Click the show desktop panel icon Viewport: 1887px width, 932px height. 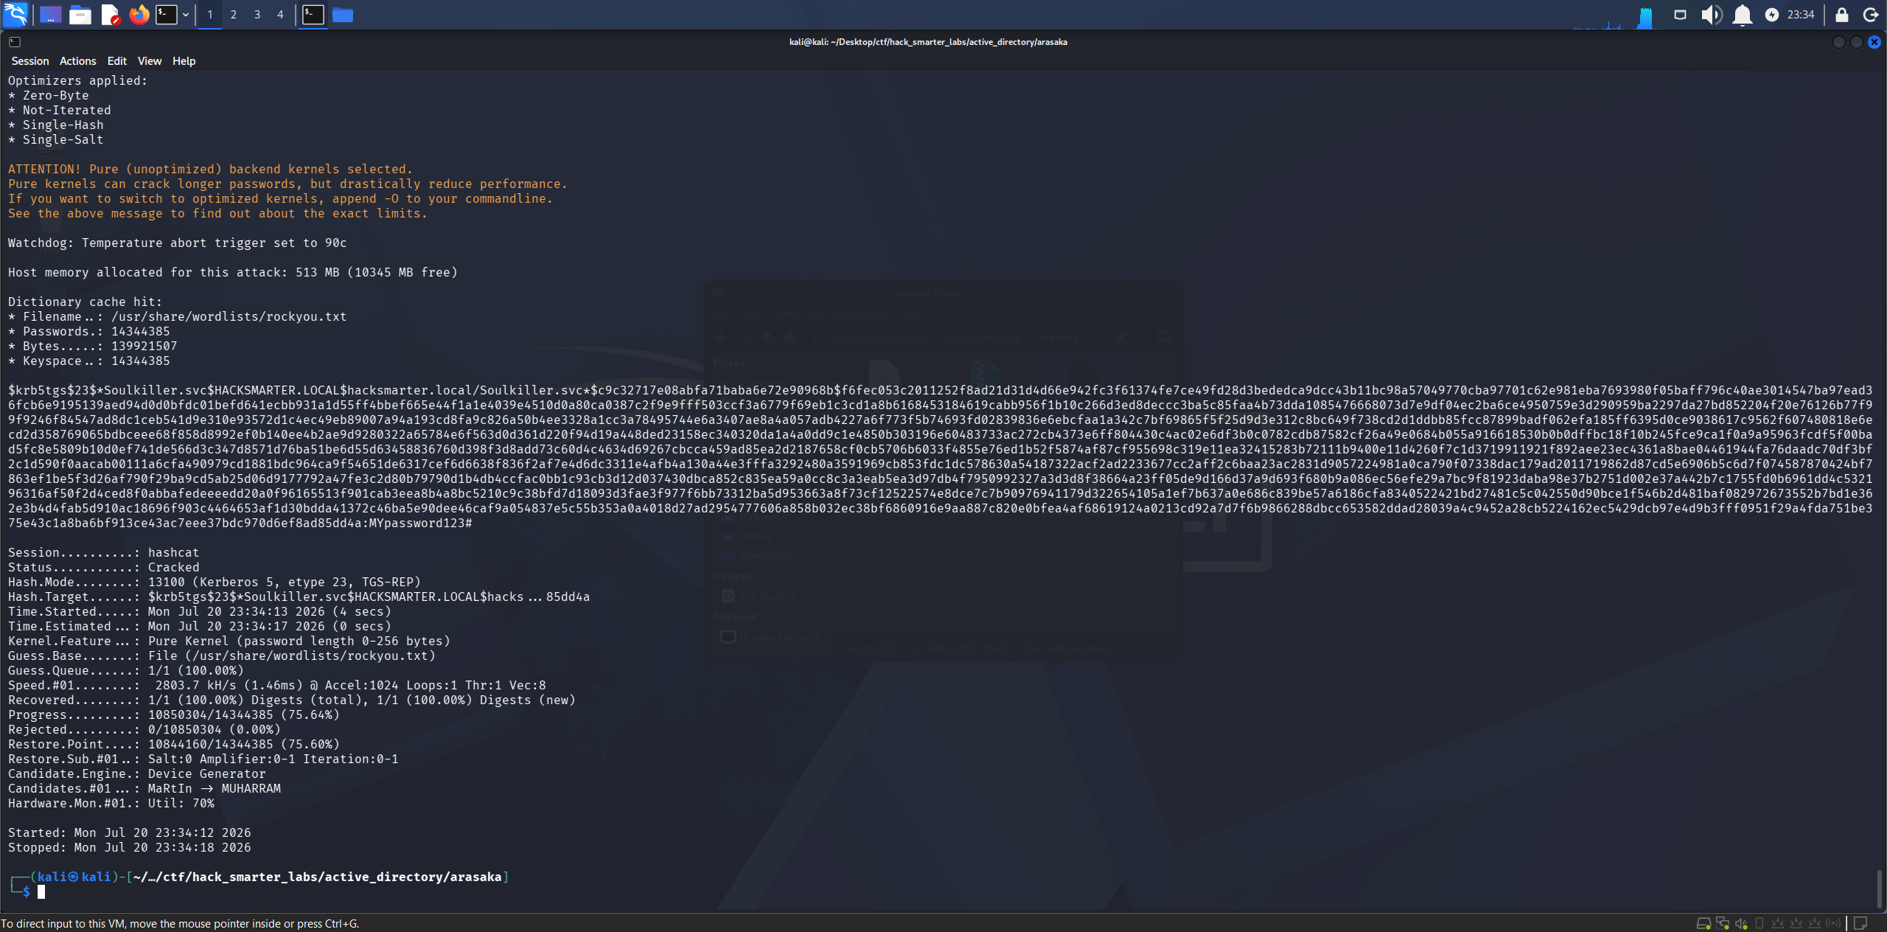pyautogui.click(x=50, y=15)
